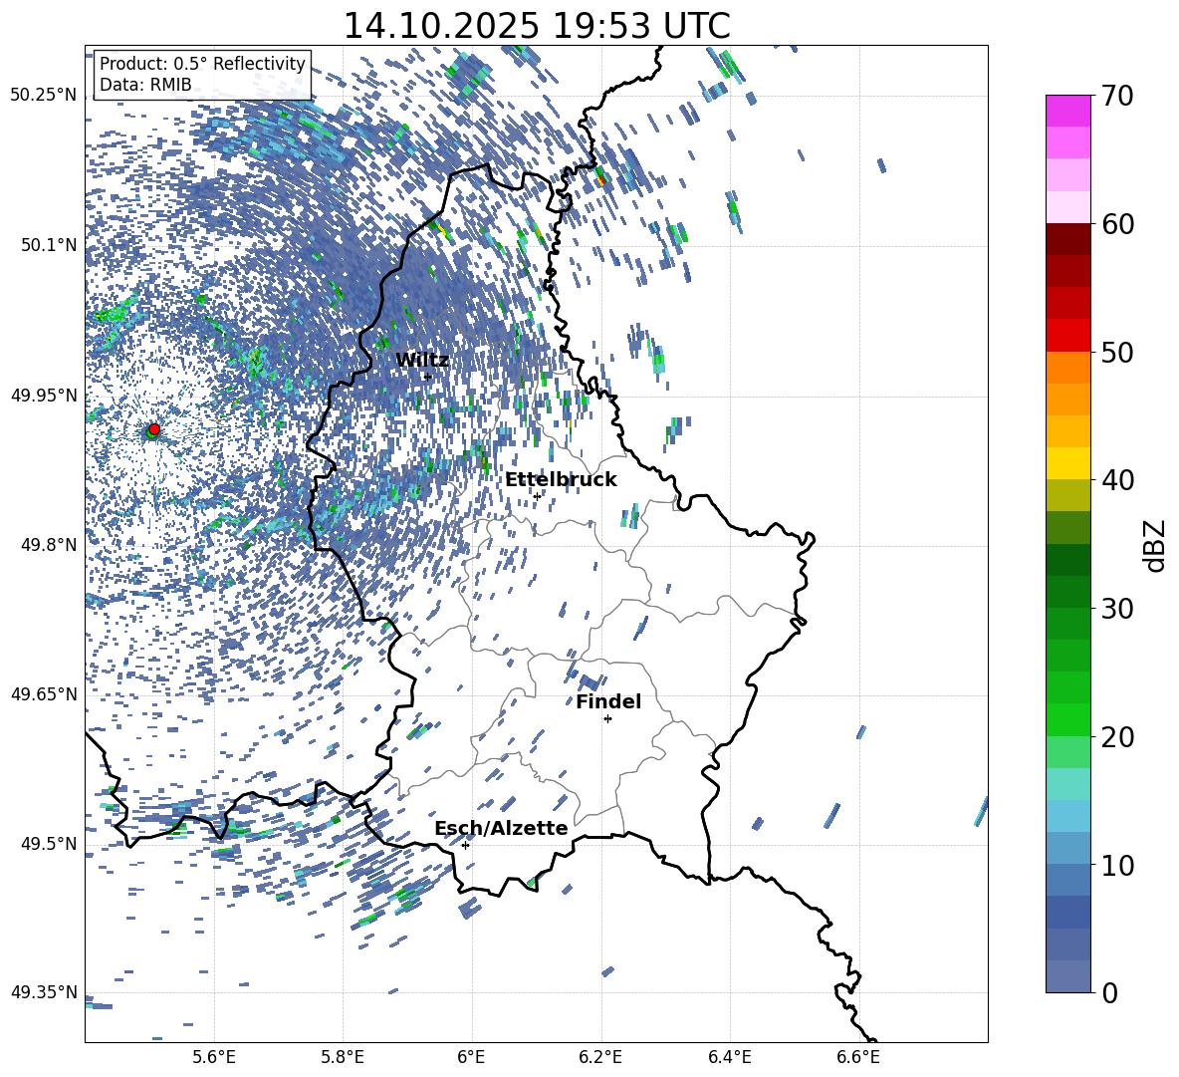Click the 50.1°N latitude label
Image resolution: width=1179 pixels, height=1077 pixels.
tap(49, 245)
